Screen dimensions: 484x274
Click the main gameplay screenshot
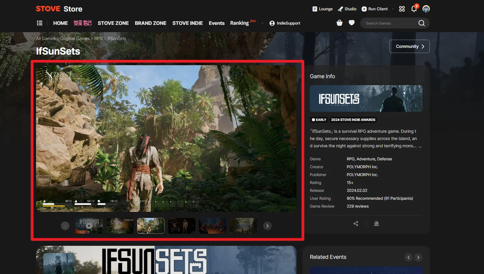click(x=166, y=138)
